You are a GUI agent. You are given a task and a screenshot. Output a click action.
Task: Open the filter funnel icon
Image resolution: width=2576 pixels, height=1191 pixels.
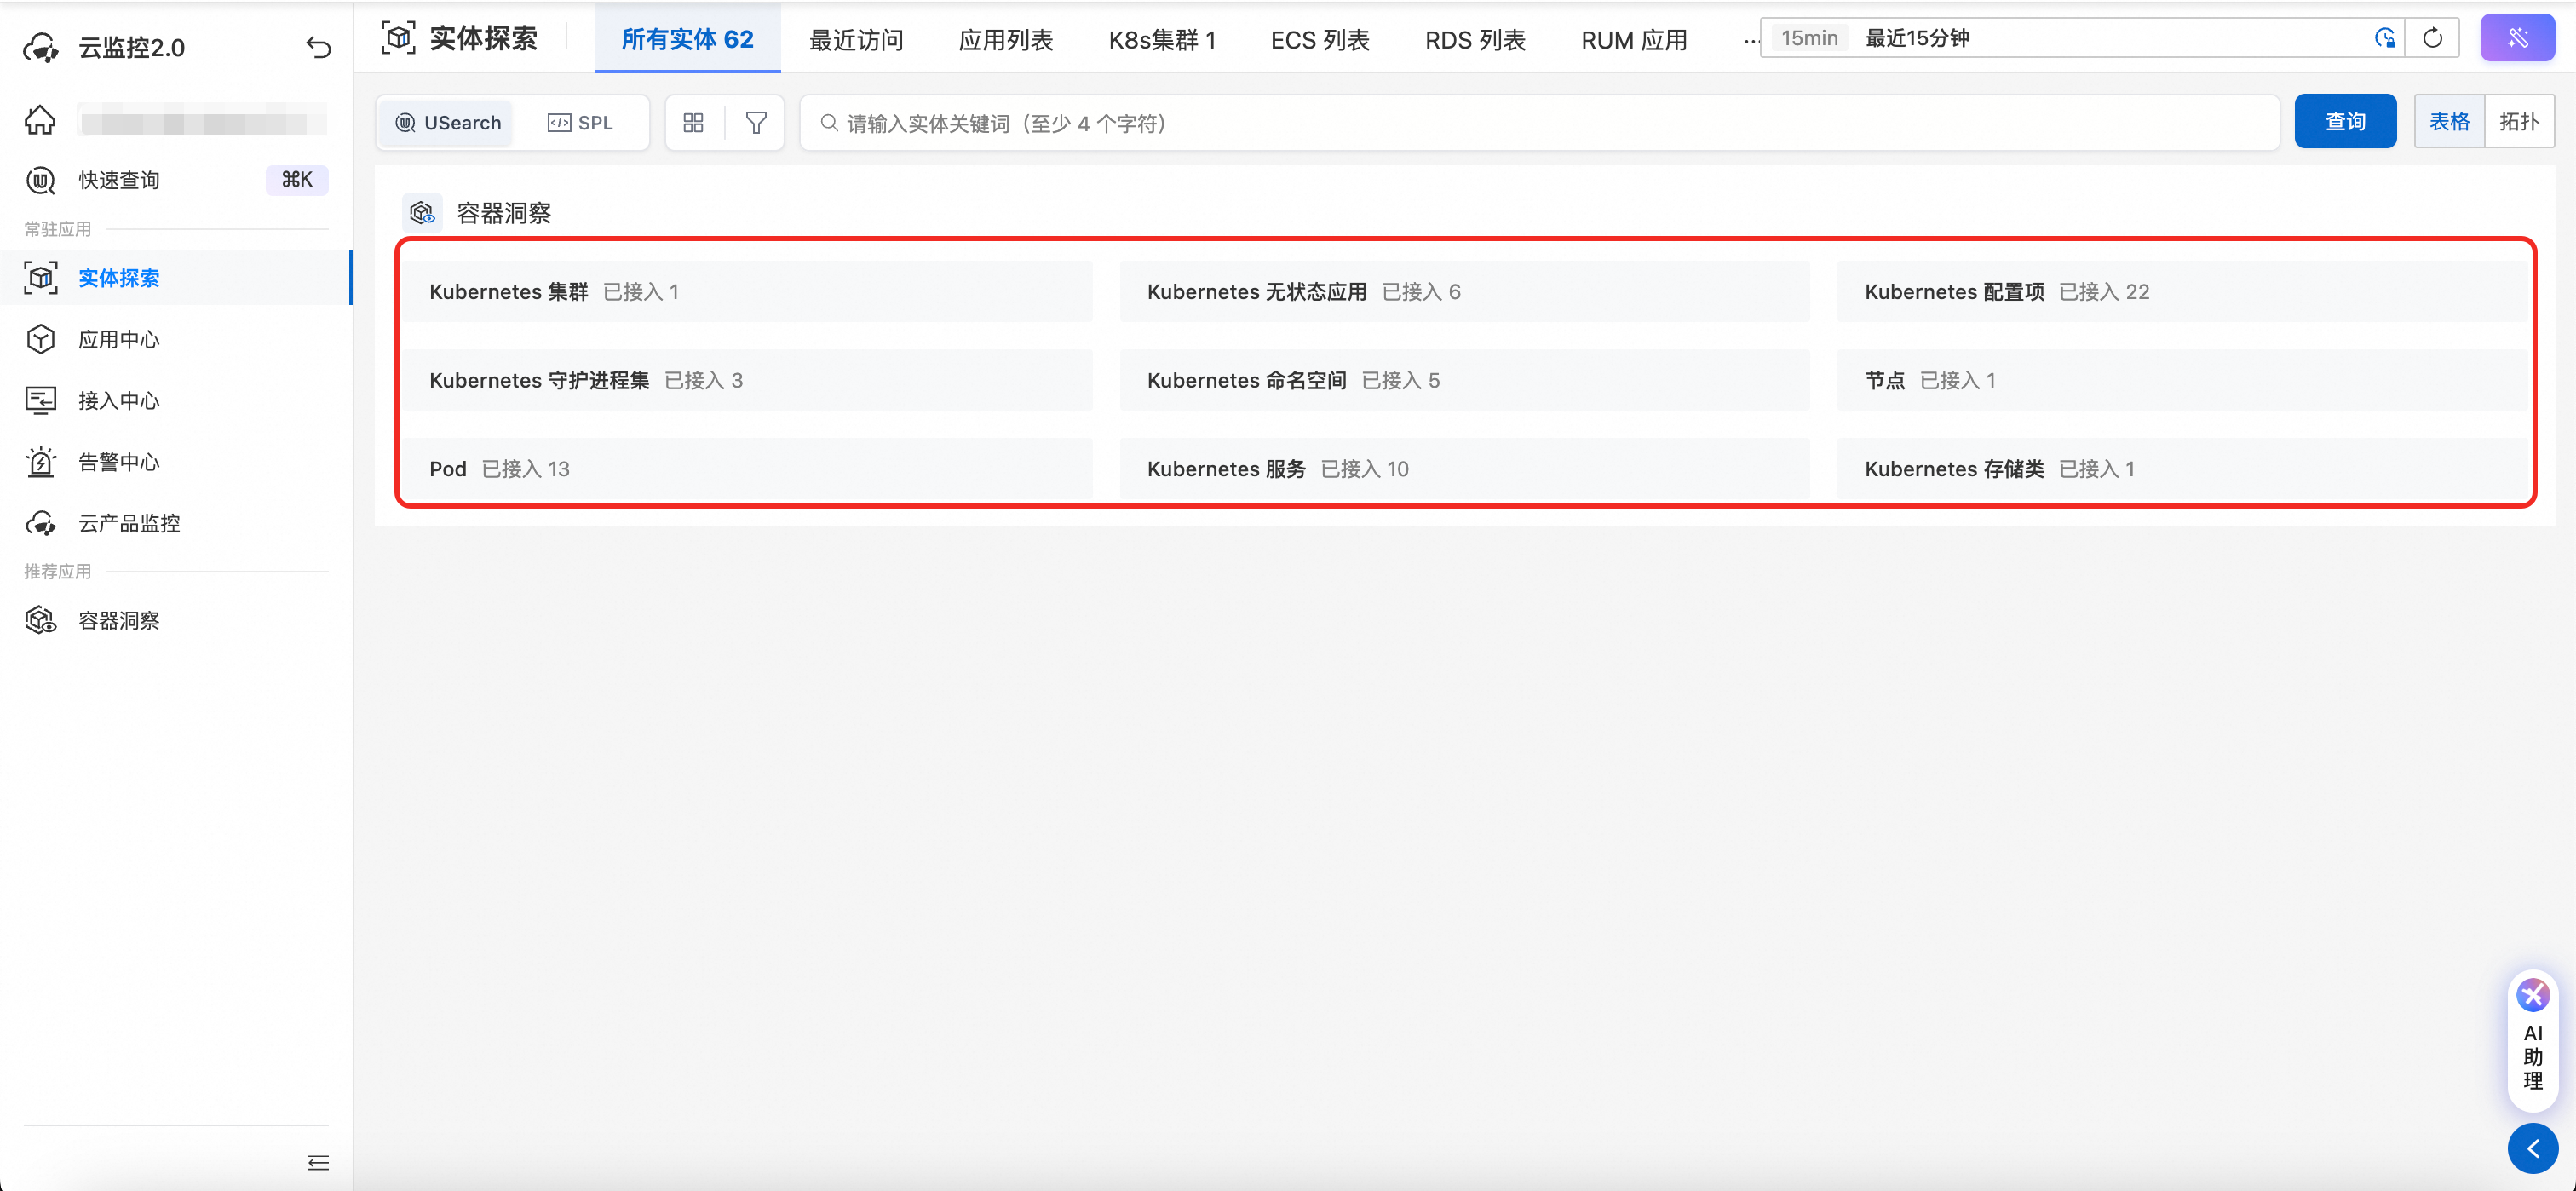[756, 122]
